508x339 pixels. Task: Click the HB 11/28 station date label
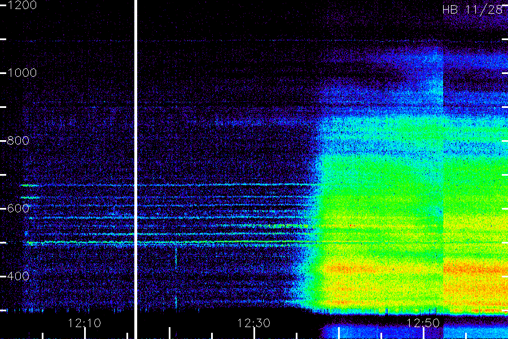(472, 10)
